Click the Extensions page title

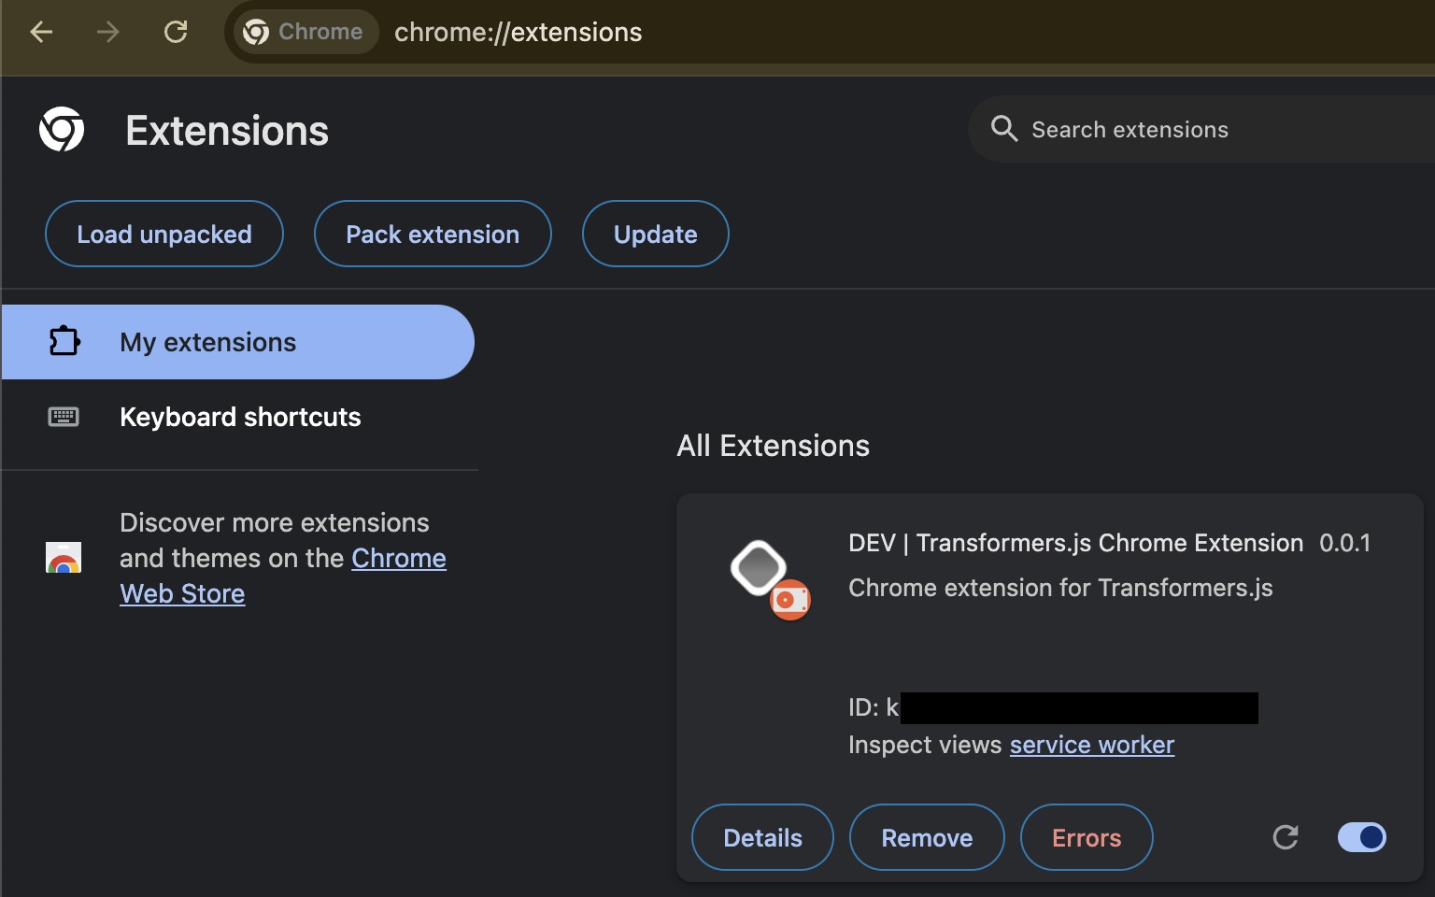[227, 131]
